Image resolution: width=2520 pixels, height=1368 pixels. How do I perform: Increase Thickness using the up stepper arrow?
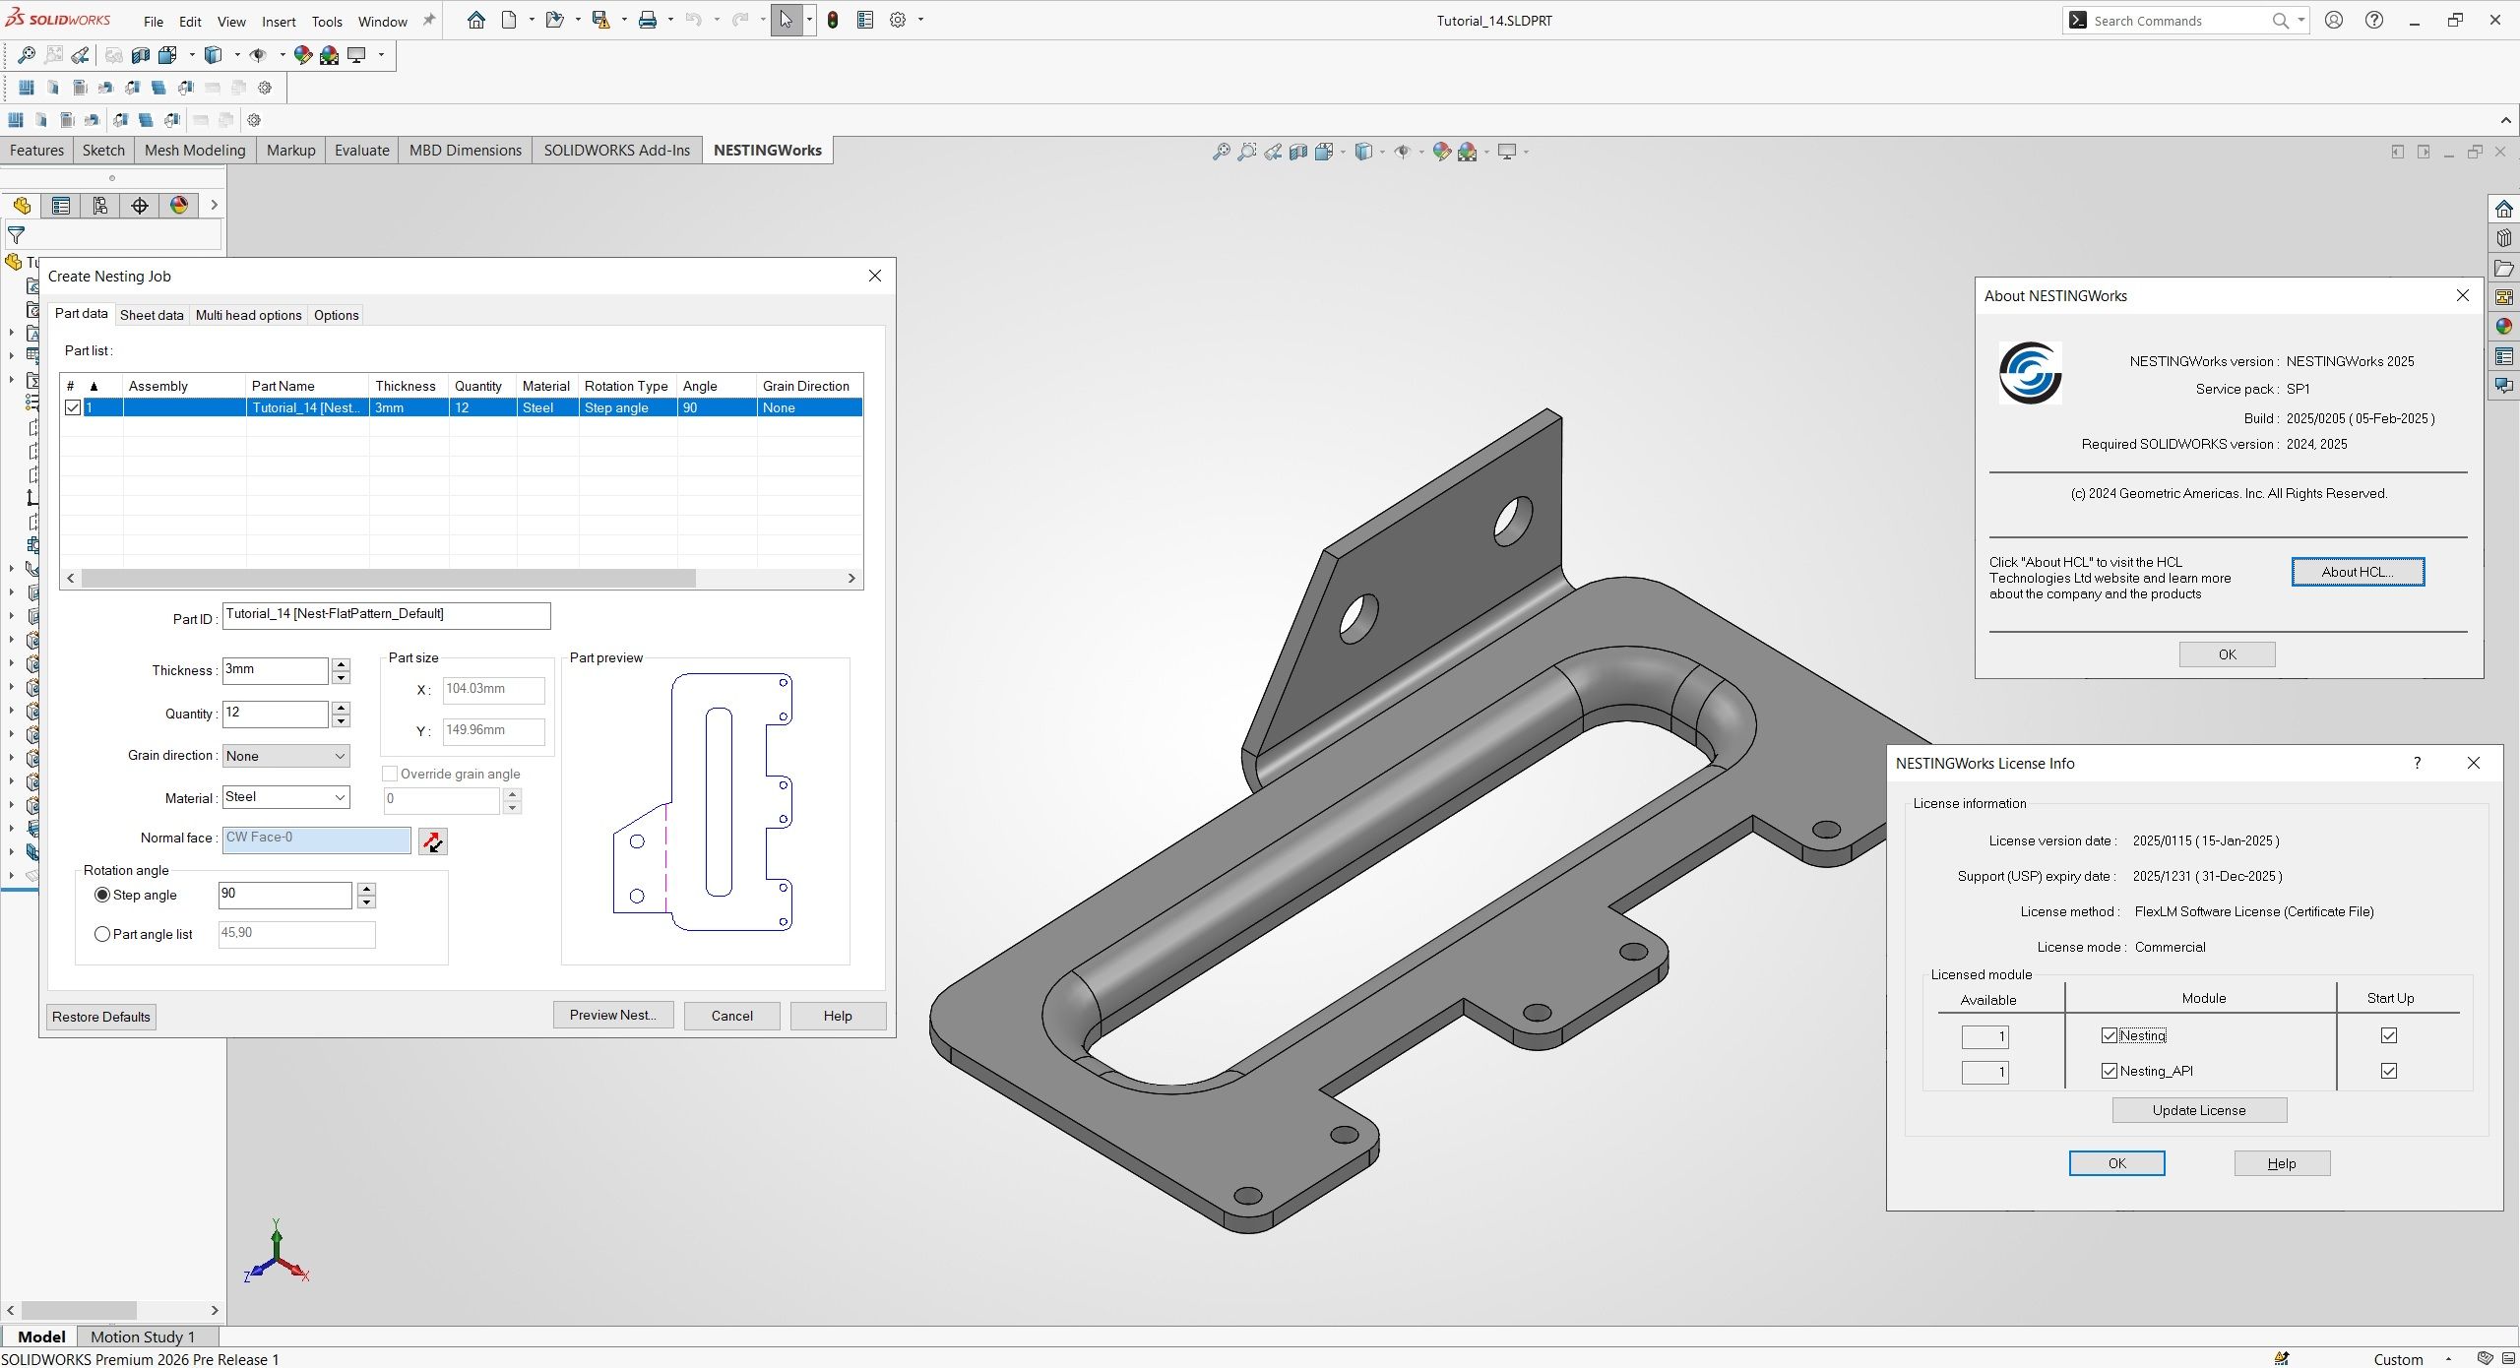[341, 663]
